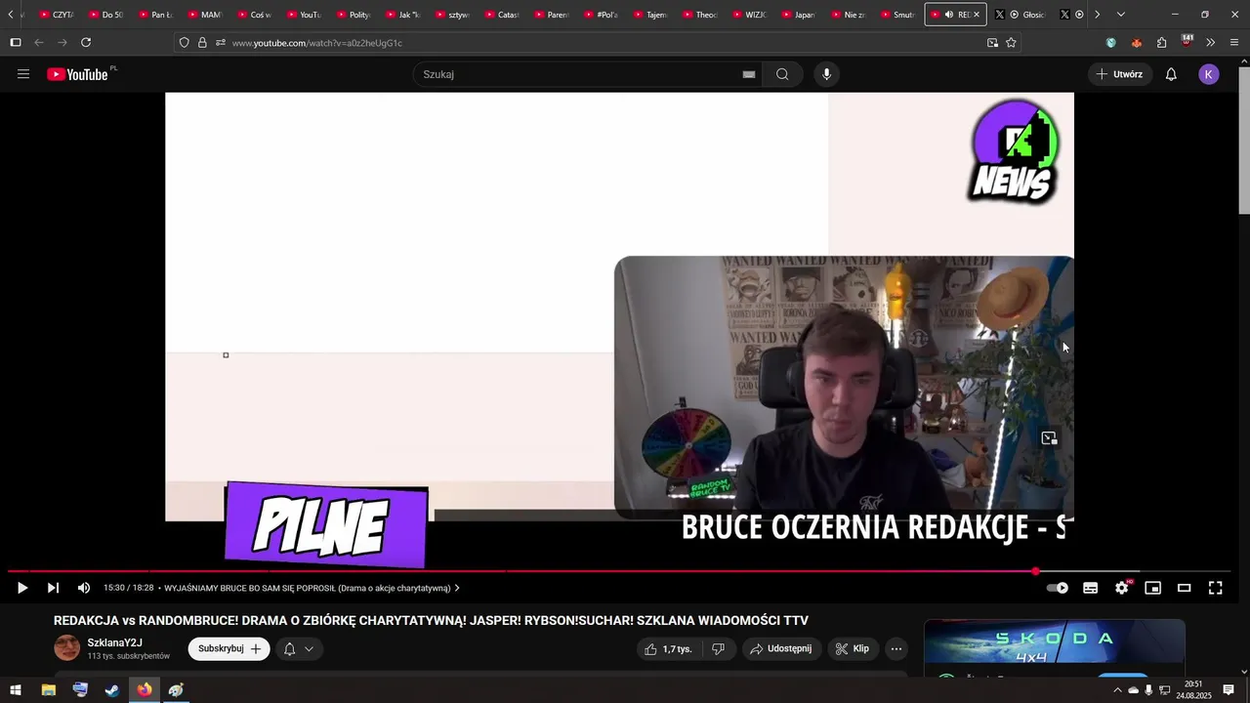1250x703 pixels.
Task: Enter fullscreen mode
Action: tap(1215, 588)
